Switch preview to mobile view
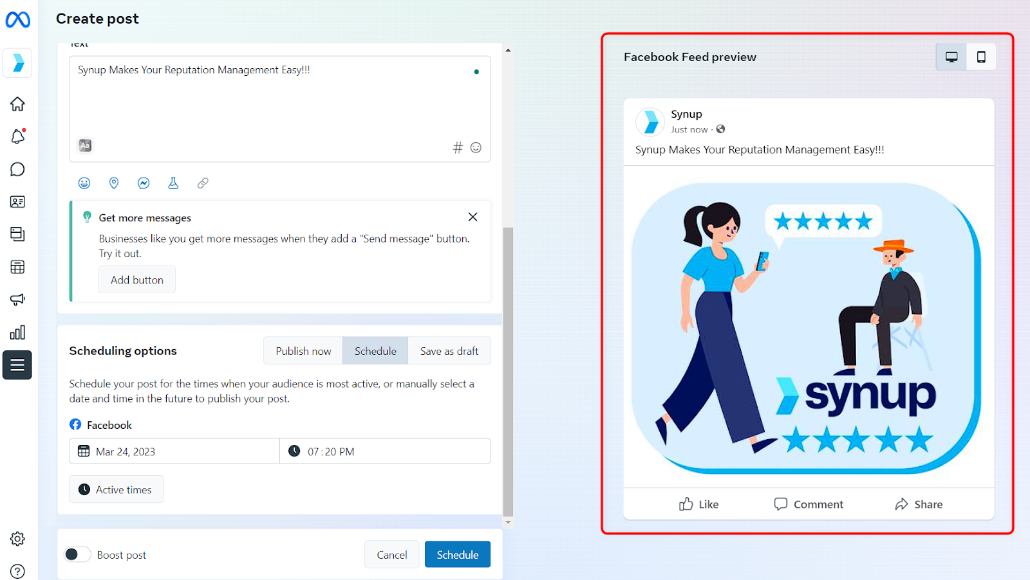The height and width of the screenshot is (580, 1030). pyautogui.click(x=981, y=57)
